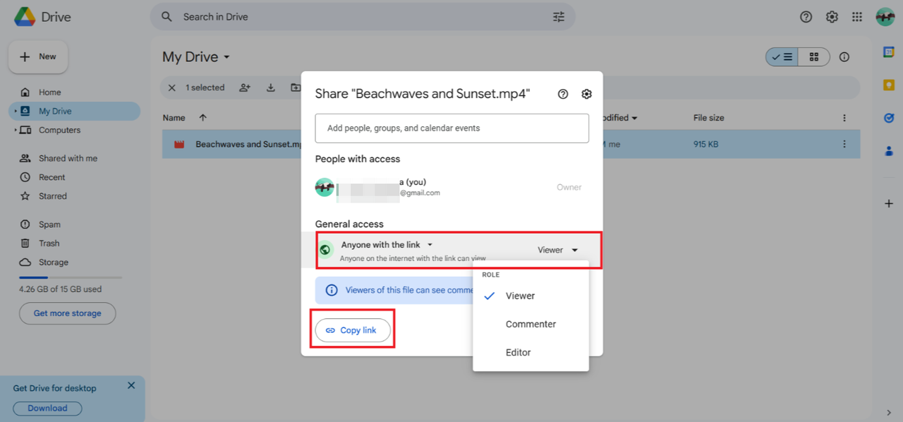
Task: Open Google Calendar side panel icon
Action: click(889, 52)
